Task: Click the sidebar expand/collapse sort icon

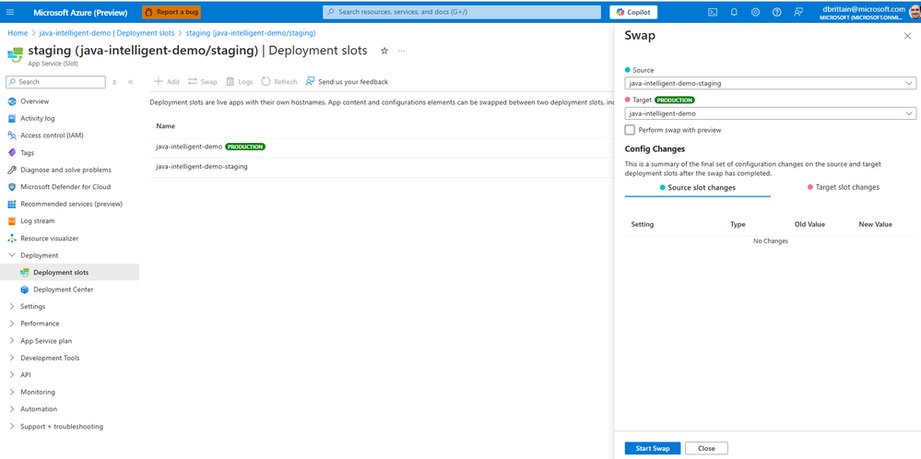Action: click(x=114, y=82)
